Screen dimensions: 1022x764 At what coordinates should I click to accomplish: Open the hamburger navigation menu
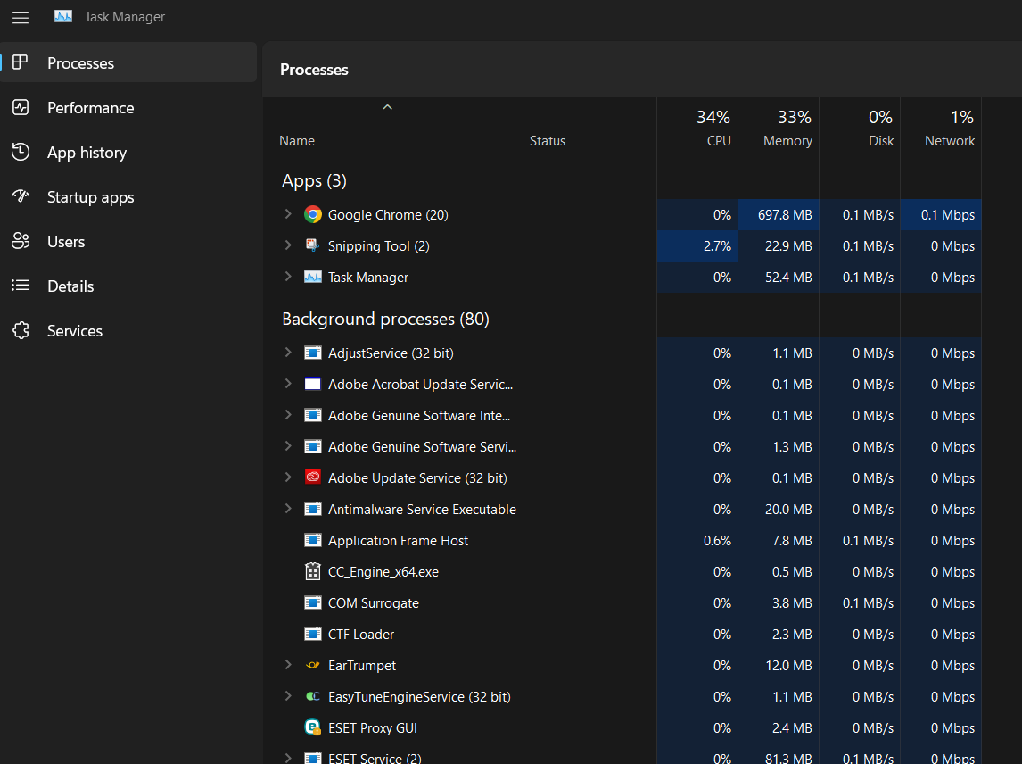tap(21, 18)
